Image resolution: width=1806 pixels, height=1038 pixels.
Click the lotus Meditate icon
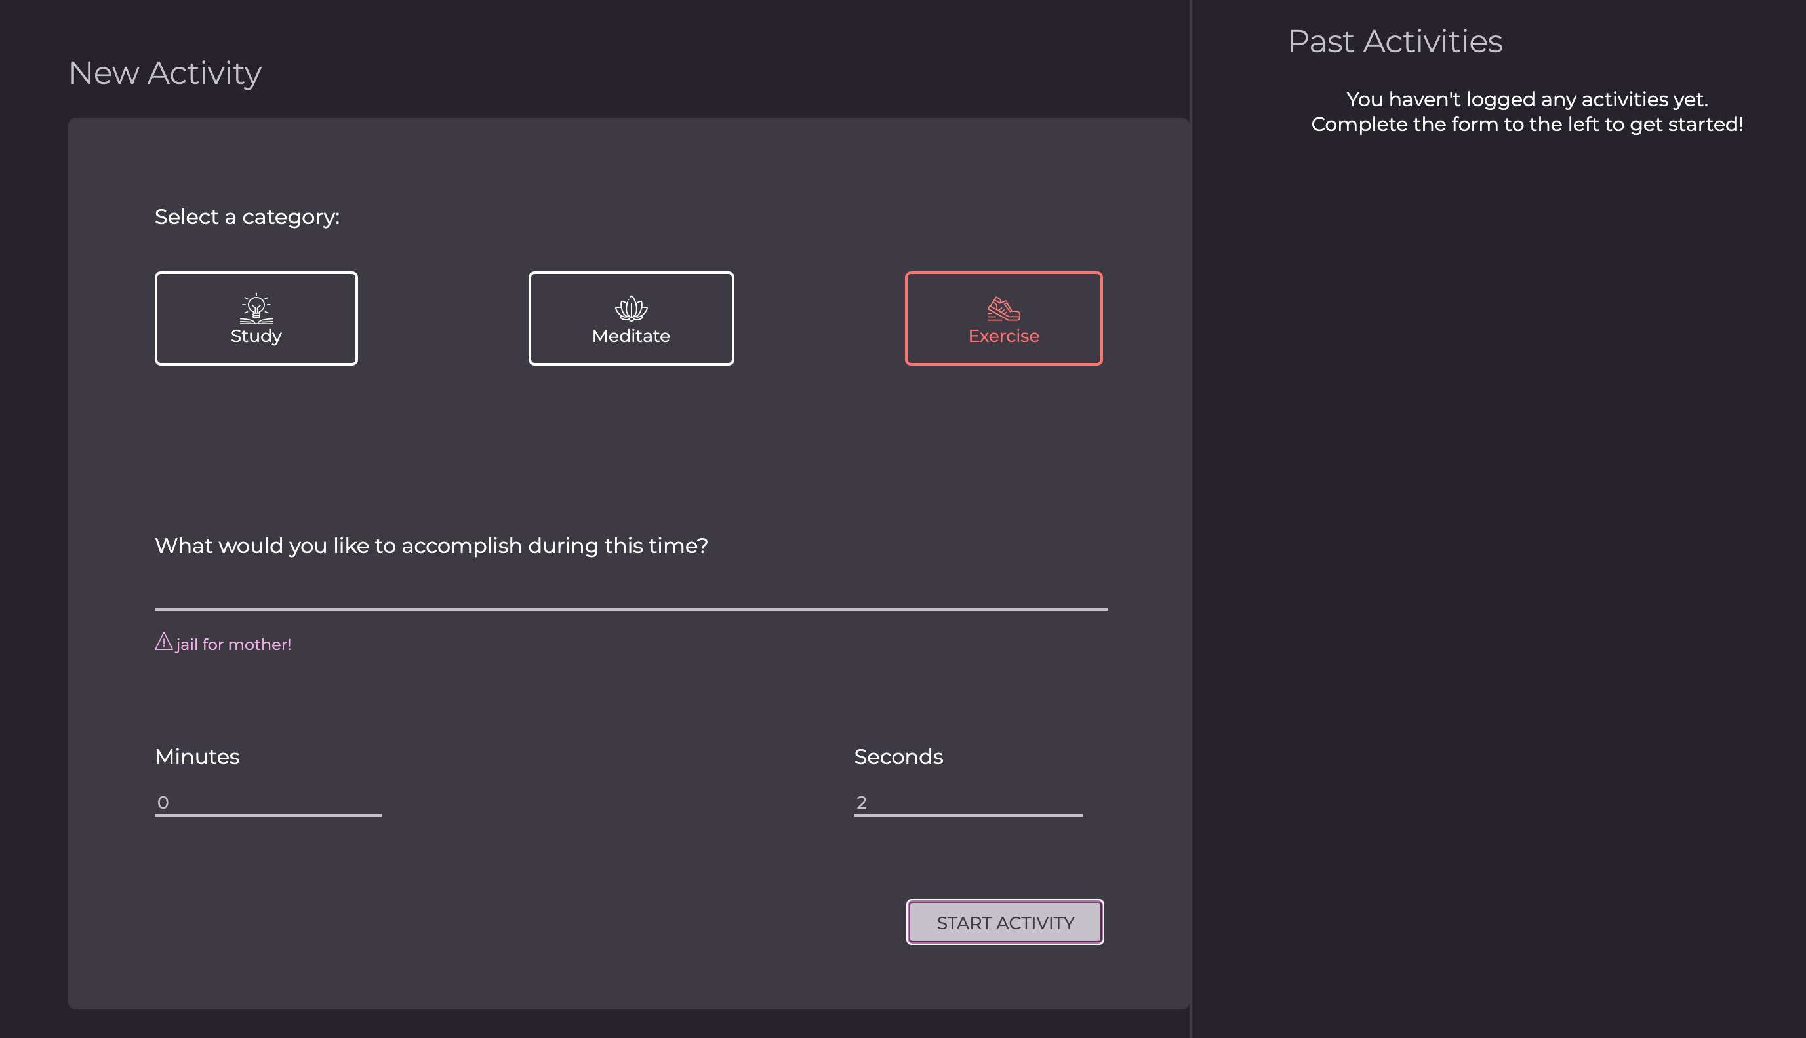coord(631,309)
